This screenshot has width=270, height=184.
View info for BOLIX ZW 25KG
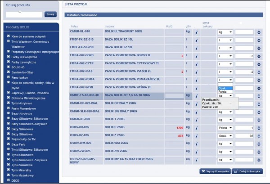pyautogui.click(x=197, y=152)
